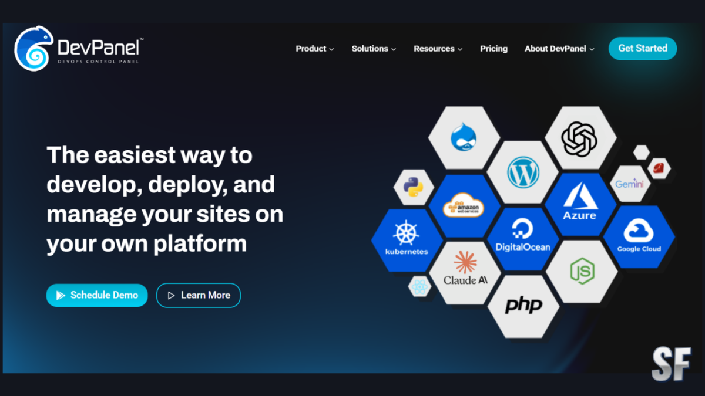Click the React atom icon

419,287
